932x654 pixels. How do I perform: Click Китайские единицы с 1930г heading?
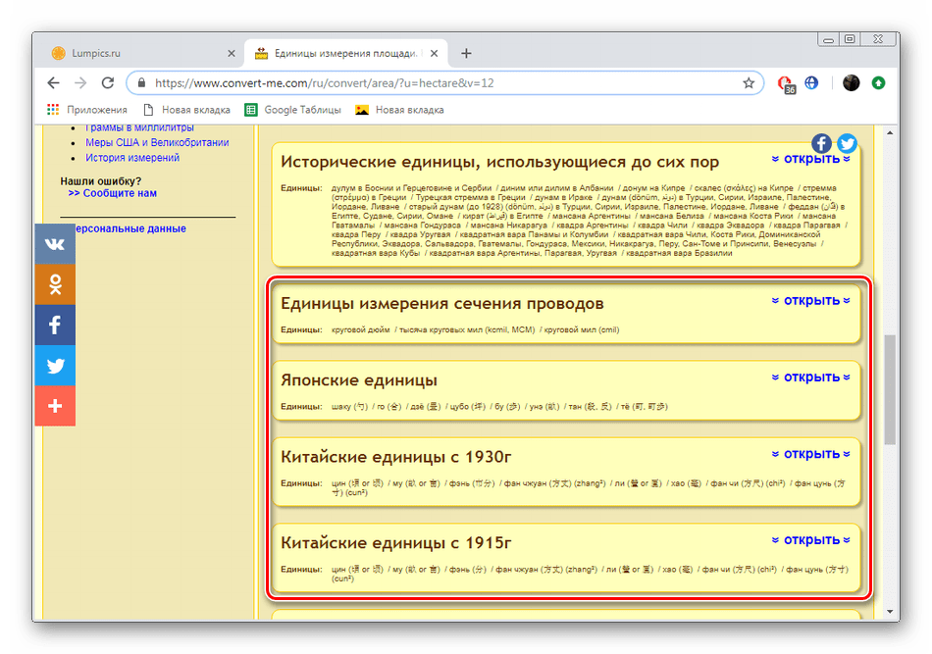click(396, 457)
